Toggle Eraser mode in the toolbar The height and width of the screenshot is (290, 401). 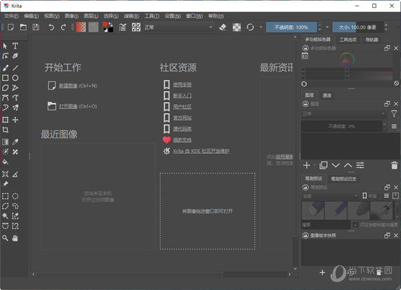click(x=223, y=27)
